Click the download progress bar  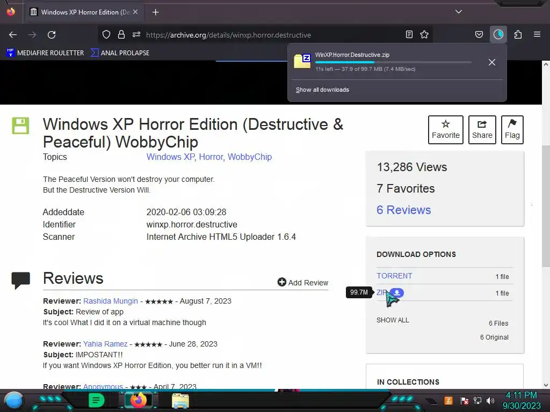[x=393, y=62]
